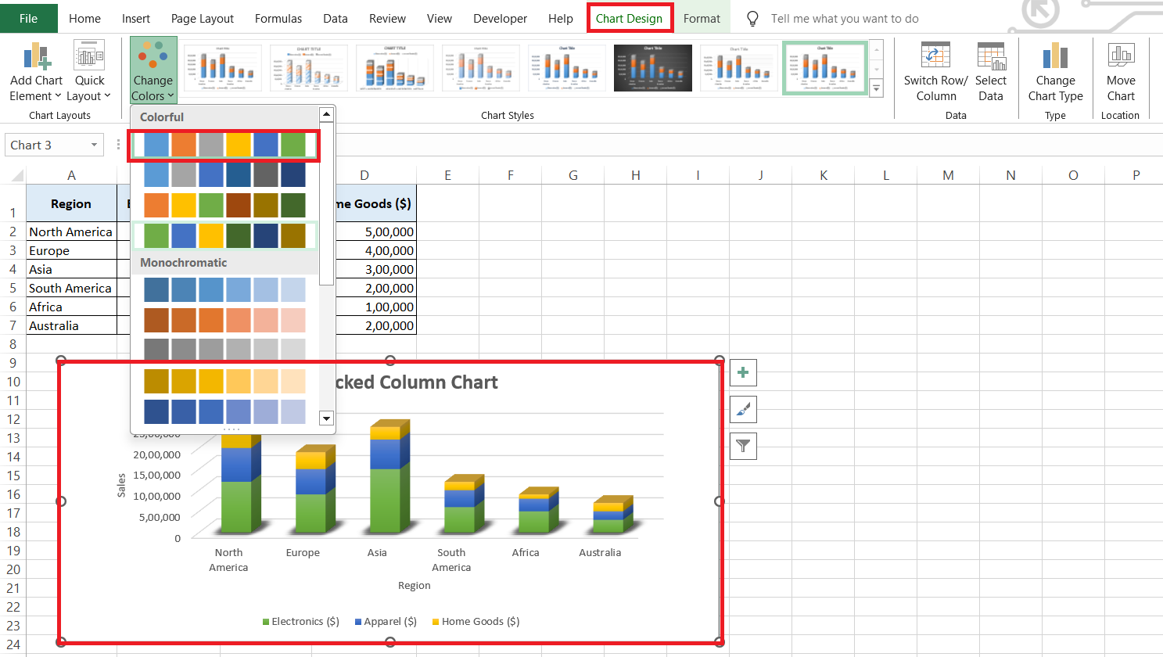Open the Developer tab
Viewport: 1163px width, 657px height.
tap(501, 18)
